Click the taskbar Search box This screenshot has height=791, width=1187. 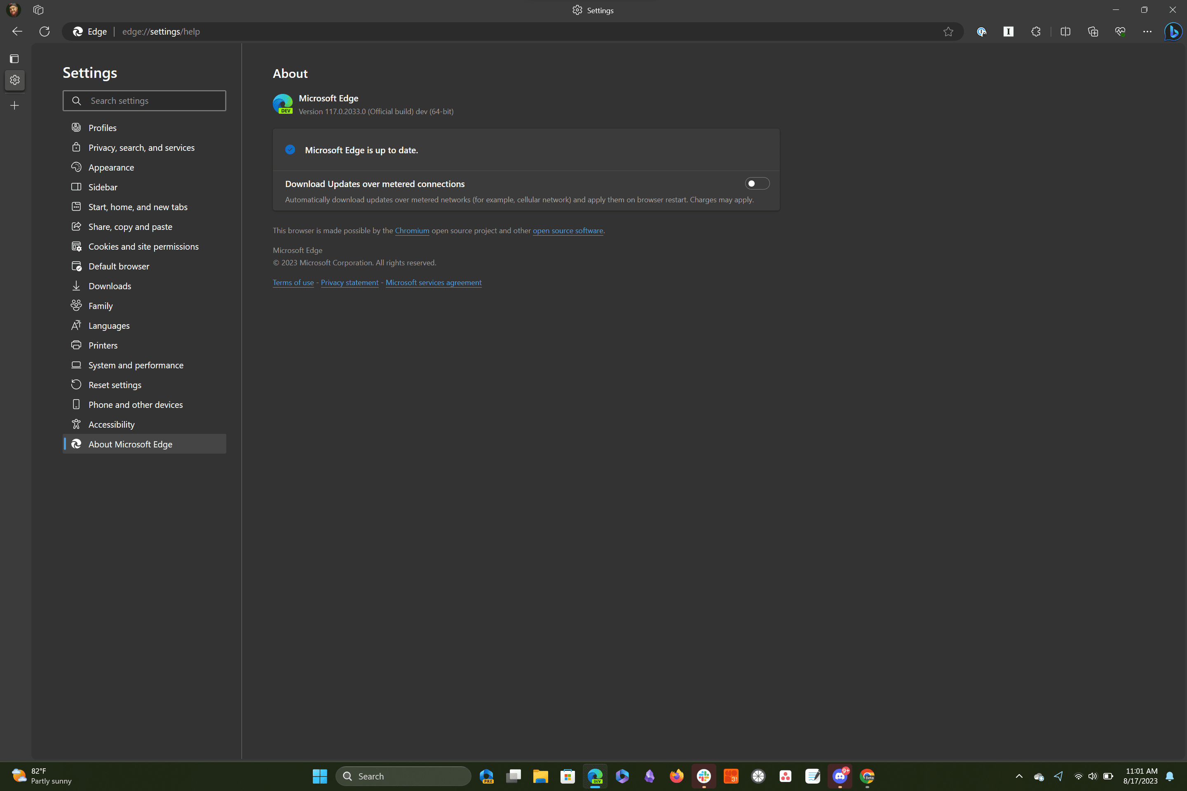[x=403, y=776]
